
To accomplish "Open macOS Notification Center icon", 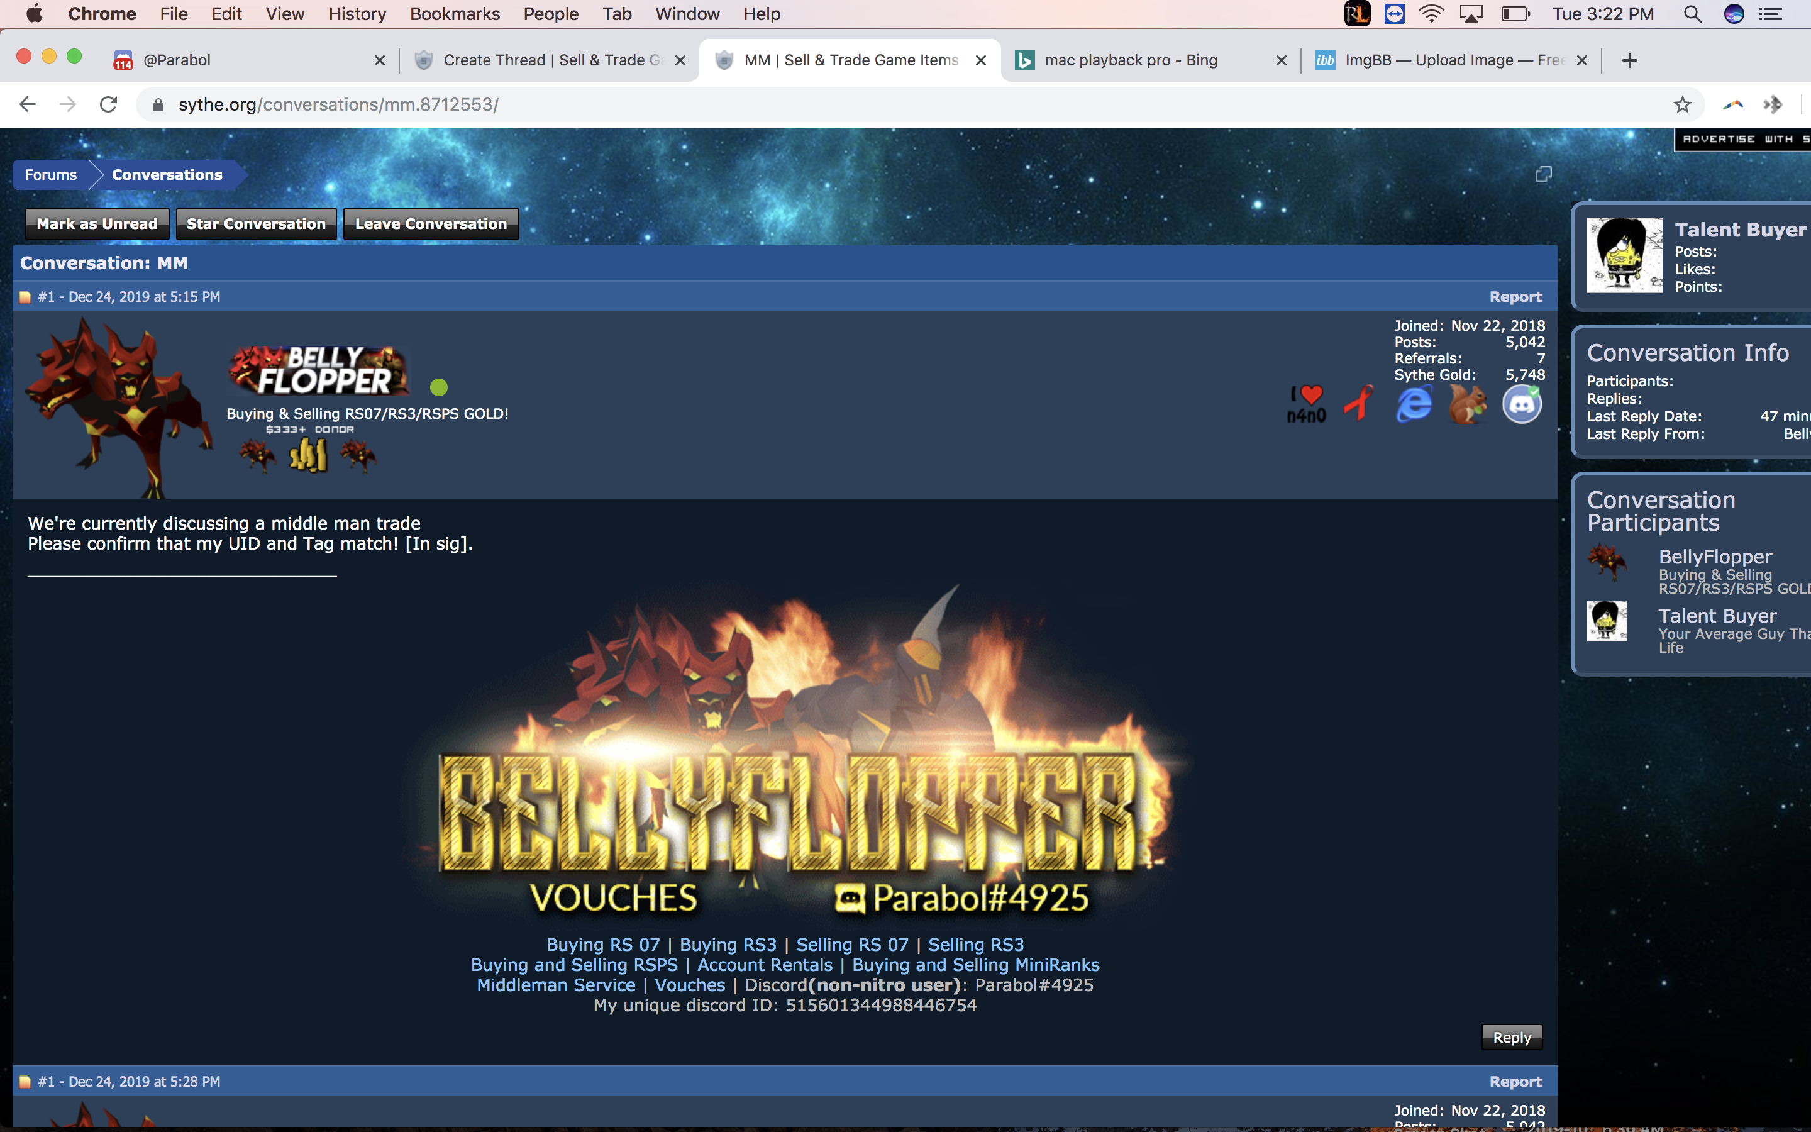I will [x=1771, y=13].
